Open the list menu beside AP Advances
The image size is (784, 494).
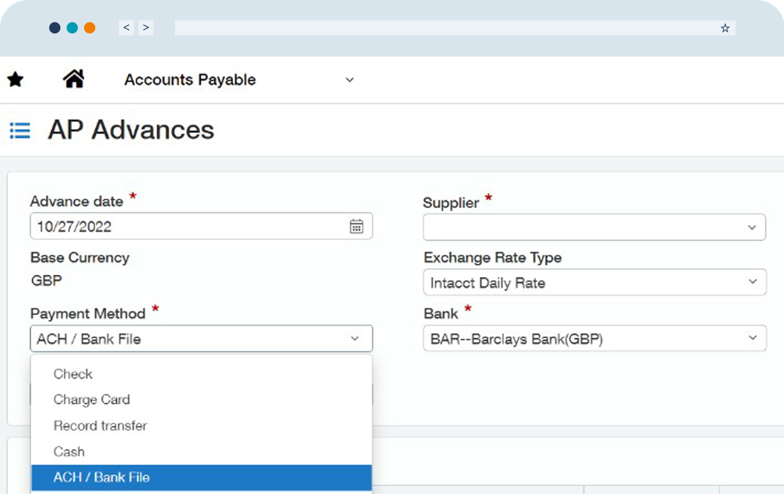(20, 131)
